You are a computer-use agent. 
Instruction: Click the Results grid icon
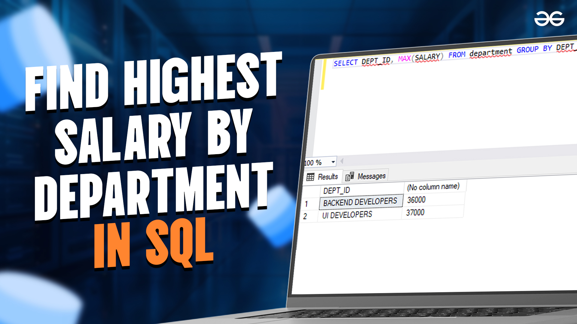pyautogui.click(x=310, y=177)
